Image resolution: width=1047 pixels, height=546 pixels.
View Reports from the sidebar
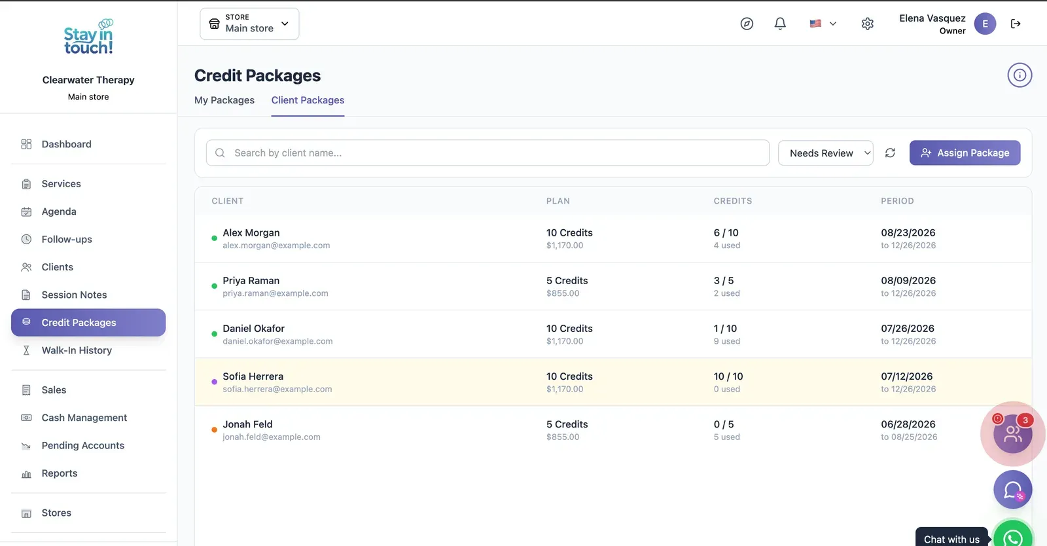88,473
